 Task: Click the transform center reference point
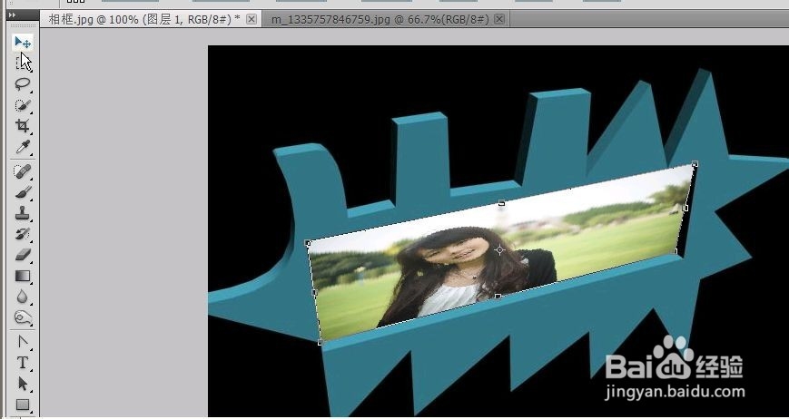click(x=499, y=249)
